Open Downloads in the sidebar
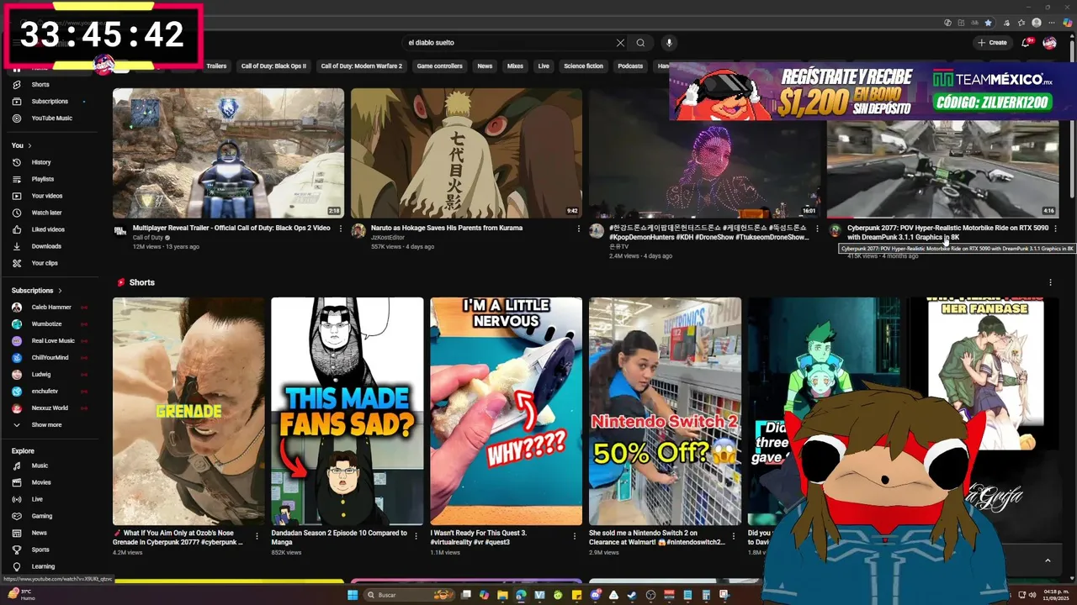 click(45, 246)
